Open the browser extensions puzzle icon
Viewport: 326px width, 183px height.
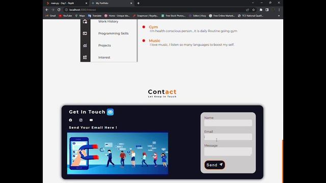tap(261, 10)
